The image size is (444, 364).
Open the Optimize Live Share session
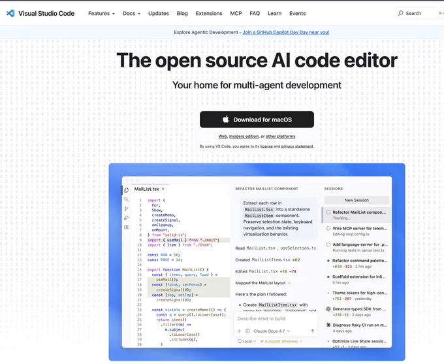coord(357,343)
